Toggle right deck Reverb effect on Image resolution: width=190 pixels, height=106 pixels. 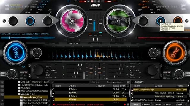[x=127, y=75]
